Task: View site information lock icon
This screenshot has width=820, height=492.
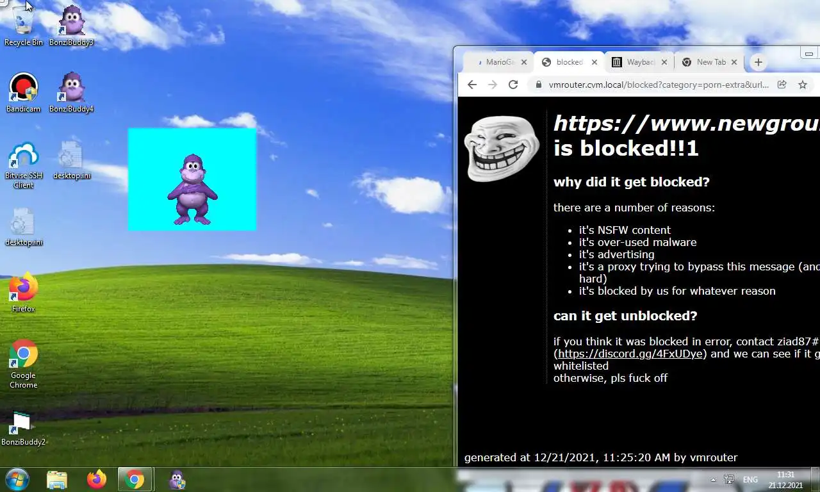Action: [x=538, y=85]
